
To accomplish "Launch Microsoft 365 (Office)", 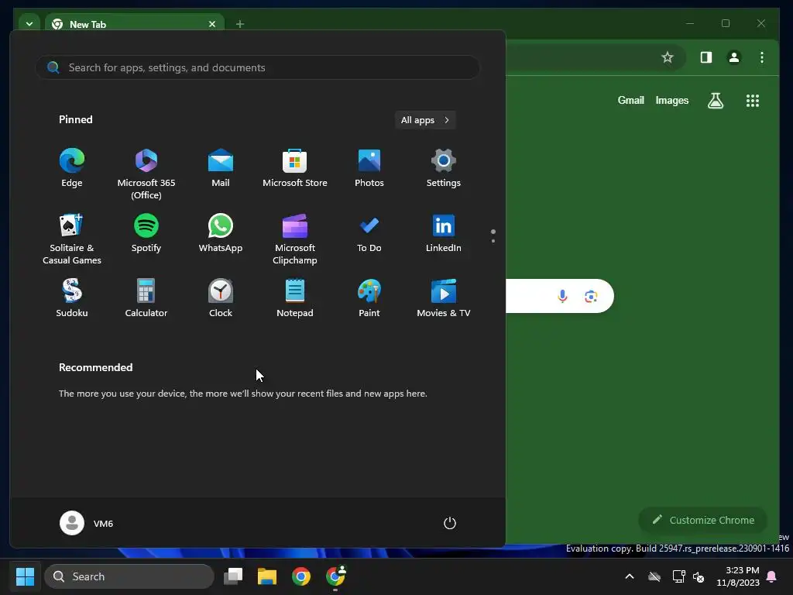I will point(146,174).
